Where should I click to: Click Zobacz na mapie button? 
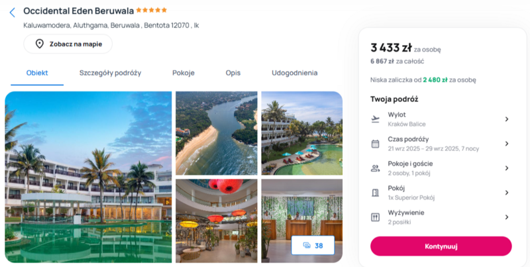tap(68, 44)
